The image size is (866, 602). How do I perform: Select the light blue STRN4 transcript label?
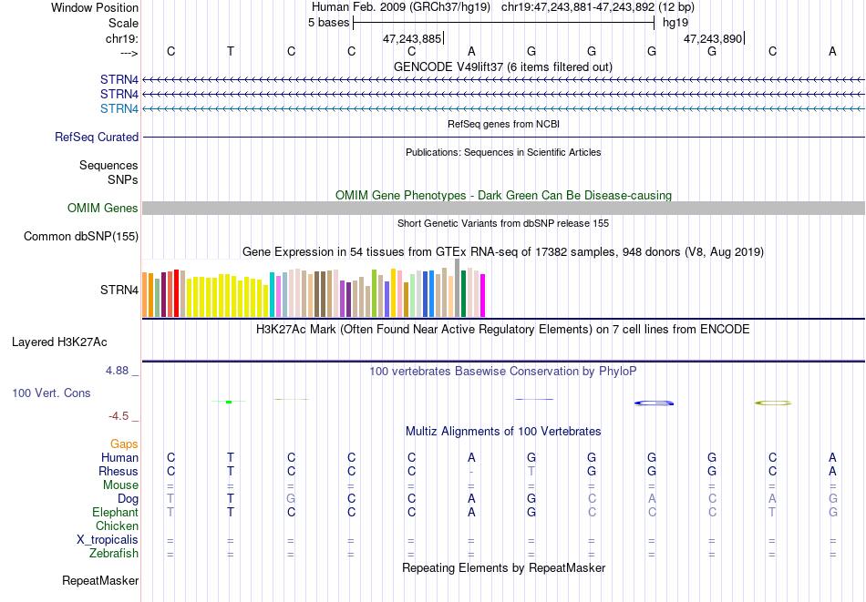click(x=119, y=108)
